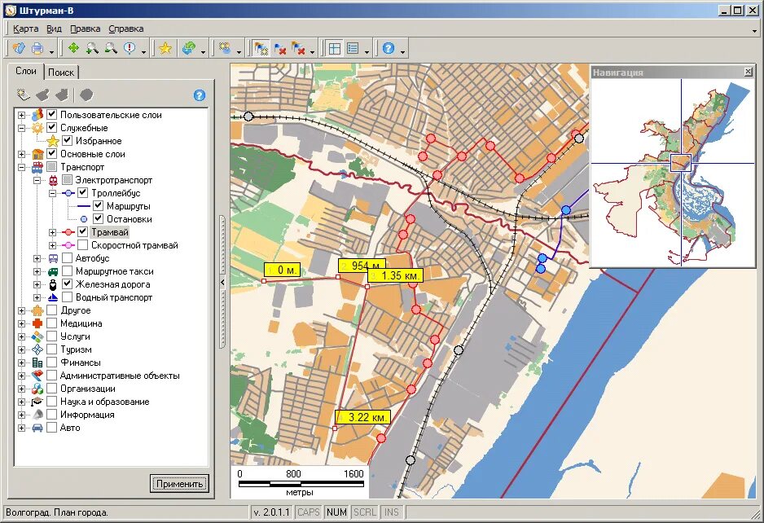Click the v. 2.0.1.1 status bar entry
The width and height of the screenshot is (764, 523).
[x=272, y=512]
